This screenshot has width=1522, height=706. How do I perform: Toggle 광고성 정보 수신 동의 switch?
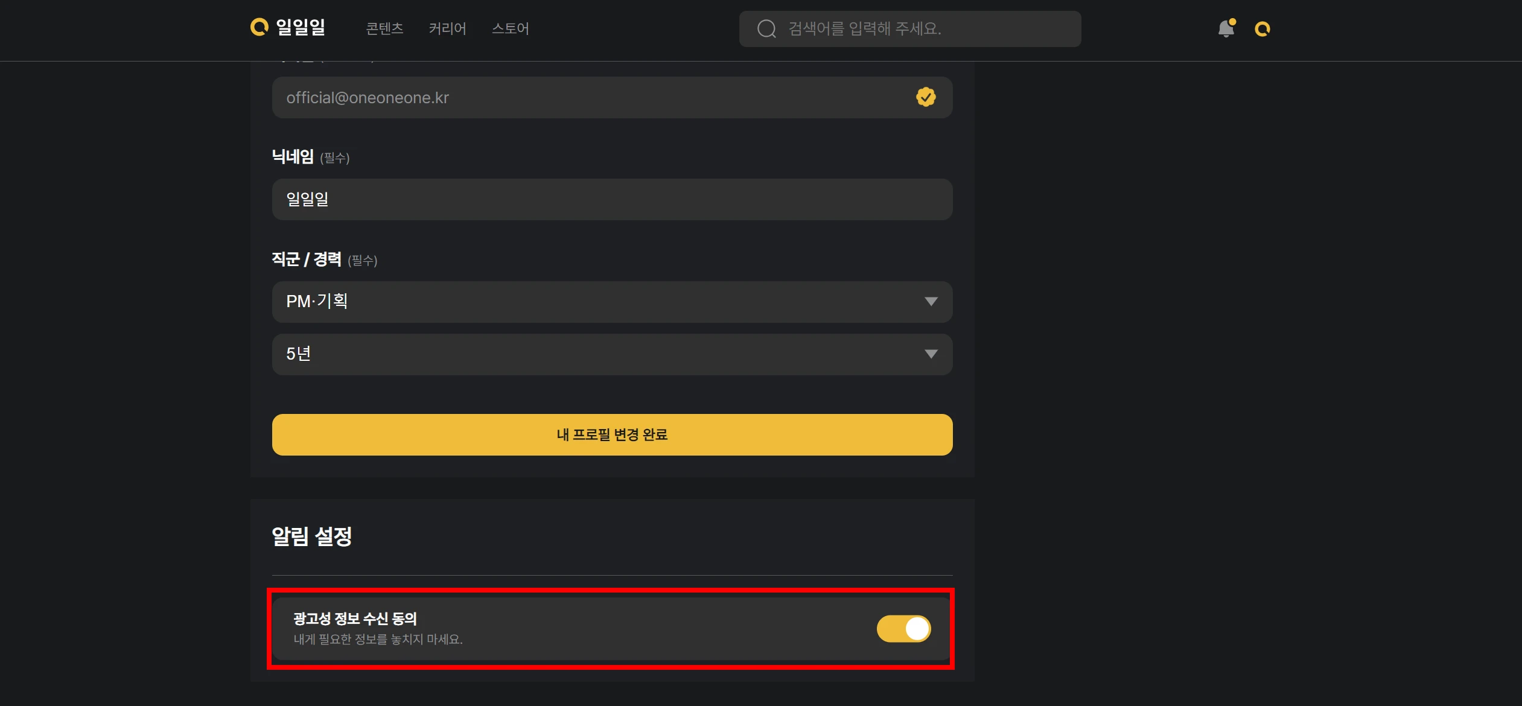pyautogui.click(x=903, y=629)
